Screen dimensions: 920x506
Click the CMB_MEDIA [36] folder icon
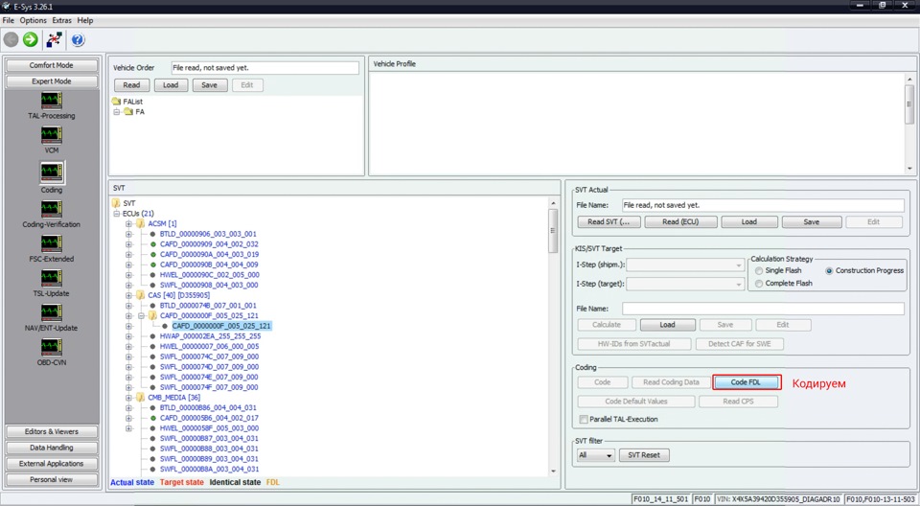[141, 398]
